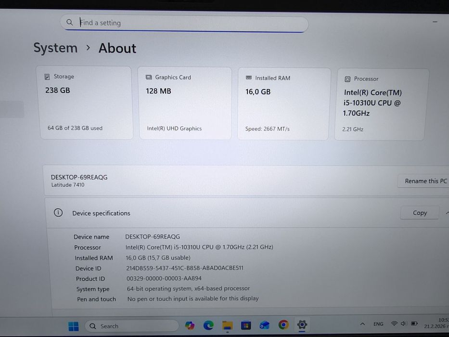Select Product ID 00329-00000-00003-AA894
The width and height of the screenshot is (449, 337).
pyautogui.click(x=164, y=278)
